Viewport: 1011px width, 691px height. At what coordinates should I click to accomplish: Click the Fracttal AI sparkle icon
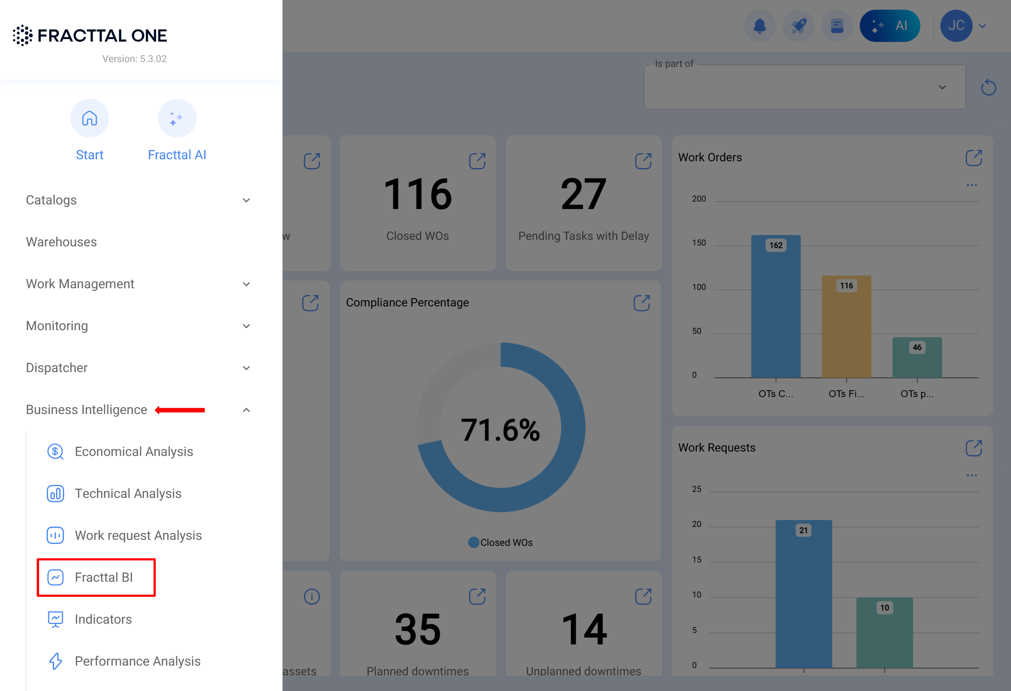click(x=177, y=119)
